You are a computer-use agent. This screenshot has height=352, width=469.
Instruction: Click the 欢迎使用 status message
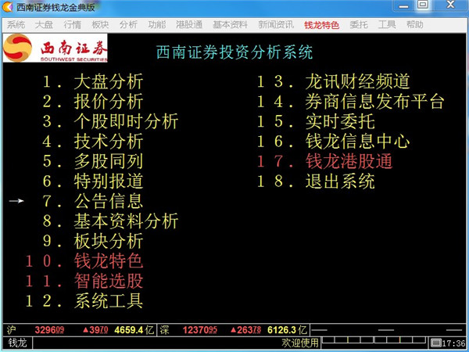(300, 343)
